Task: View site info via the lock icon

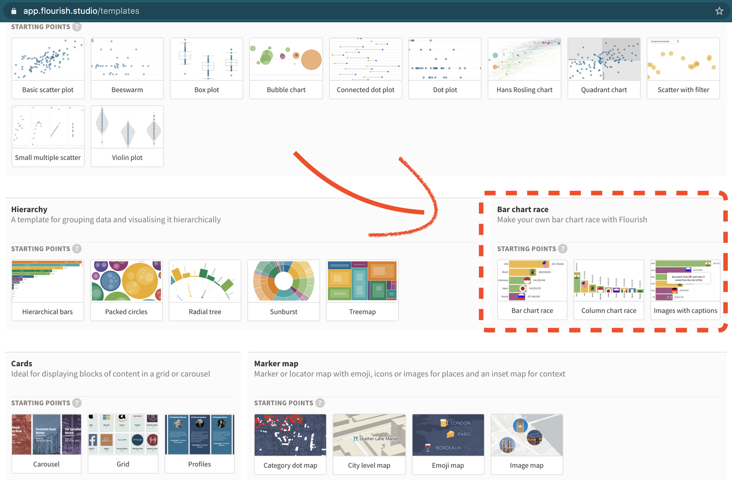Action: [14, 11]
